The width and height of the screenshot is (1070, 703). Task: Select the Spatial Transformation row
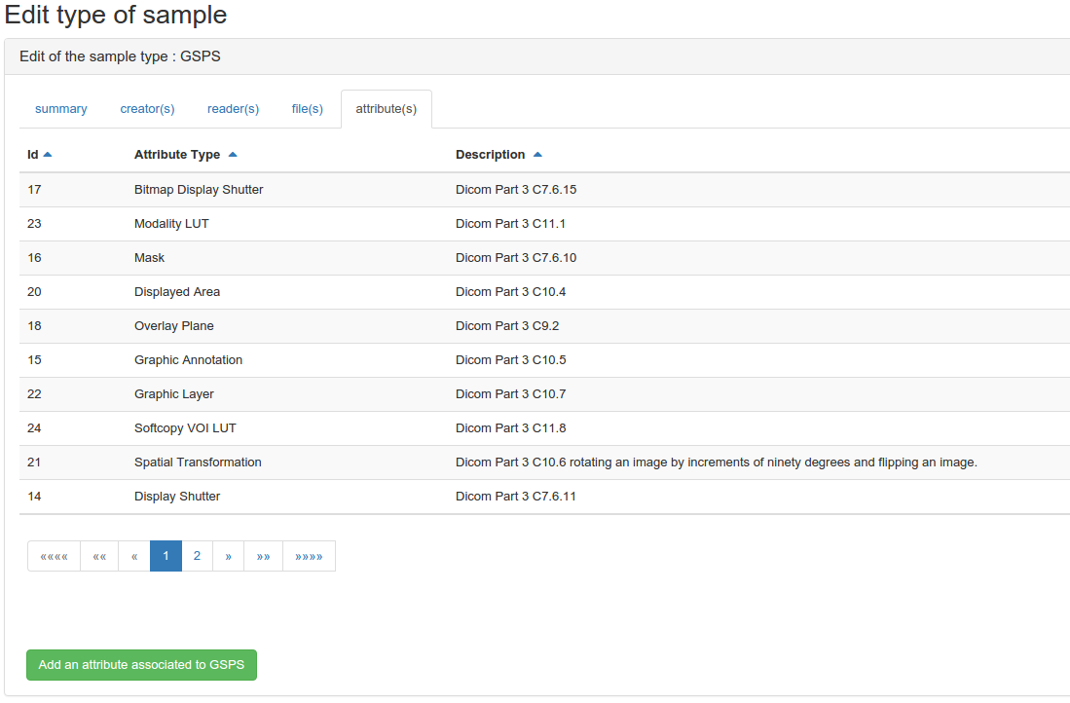pyautogui.click(x=198, y=462)
